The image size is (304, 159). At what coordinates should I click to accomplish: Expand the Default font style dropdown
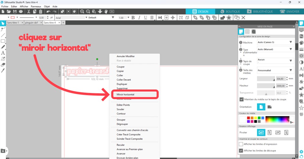click(x=113, y=18)
